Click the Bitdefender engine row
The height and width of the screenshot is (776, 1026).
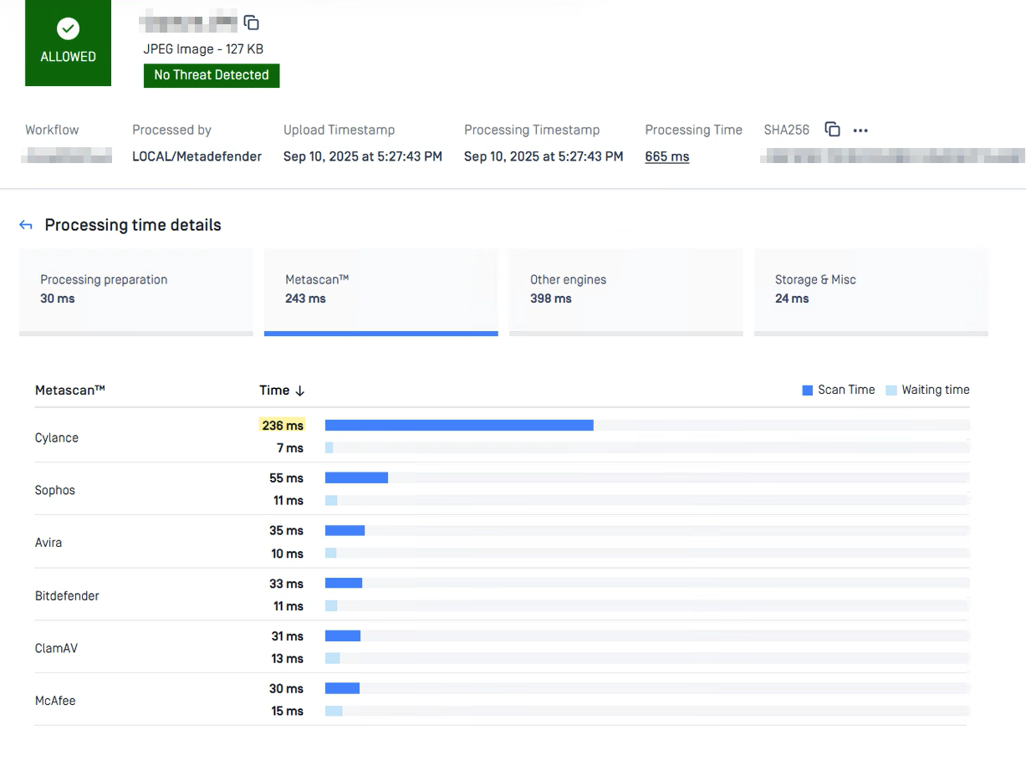(67, 596)
